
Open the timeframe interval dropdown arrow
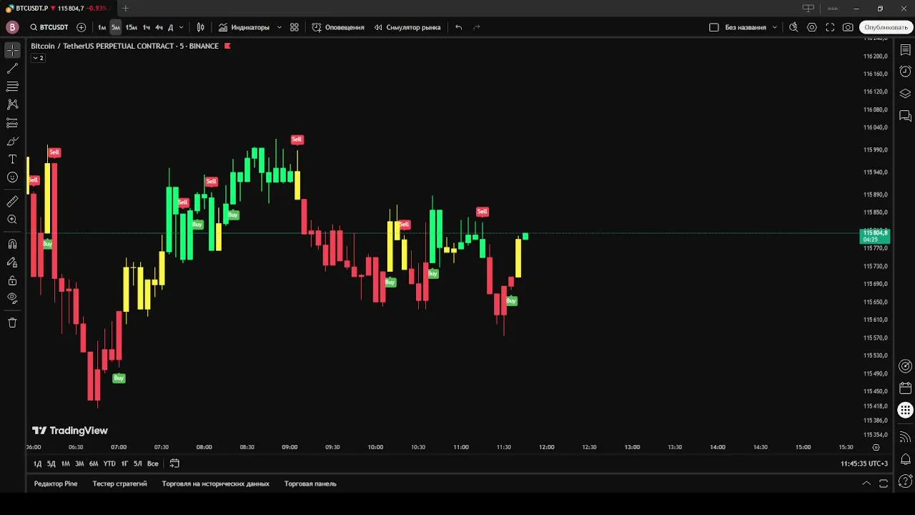pos(181,27)
